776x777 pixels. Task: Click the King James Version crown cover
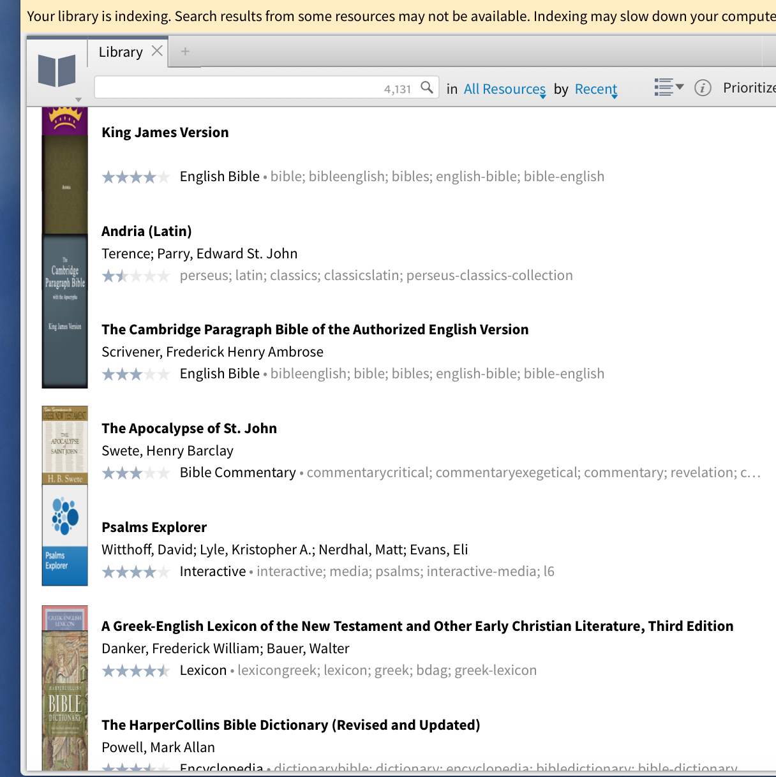[x=64, y=121]
